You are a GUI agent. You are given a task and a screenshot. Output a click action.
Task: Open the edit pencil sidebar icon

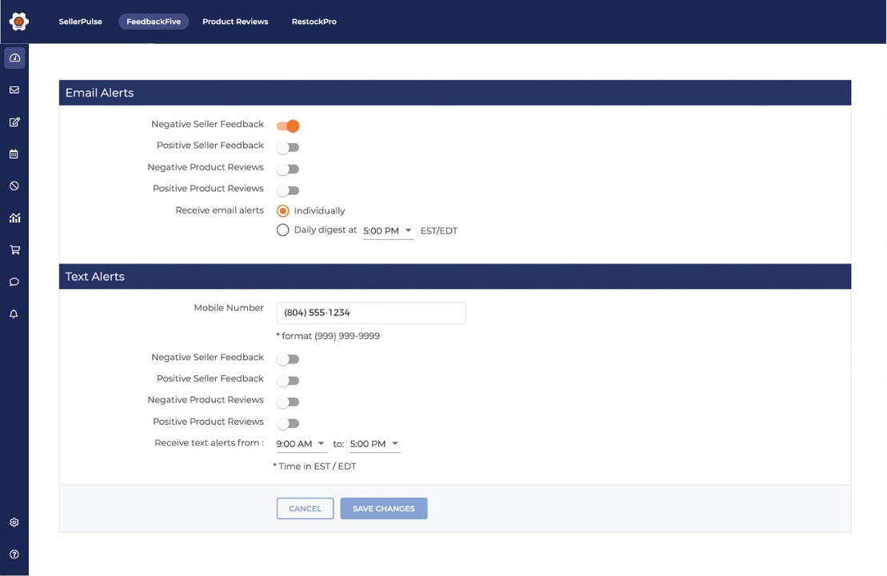coord(14,122)
